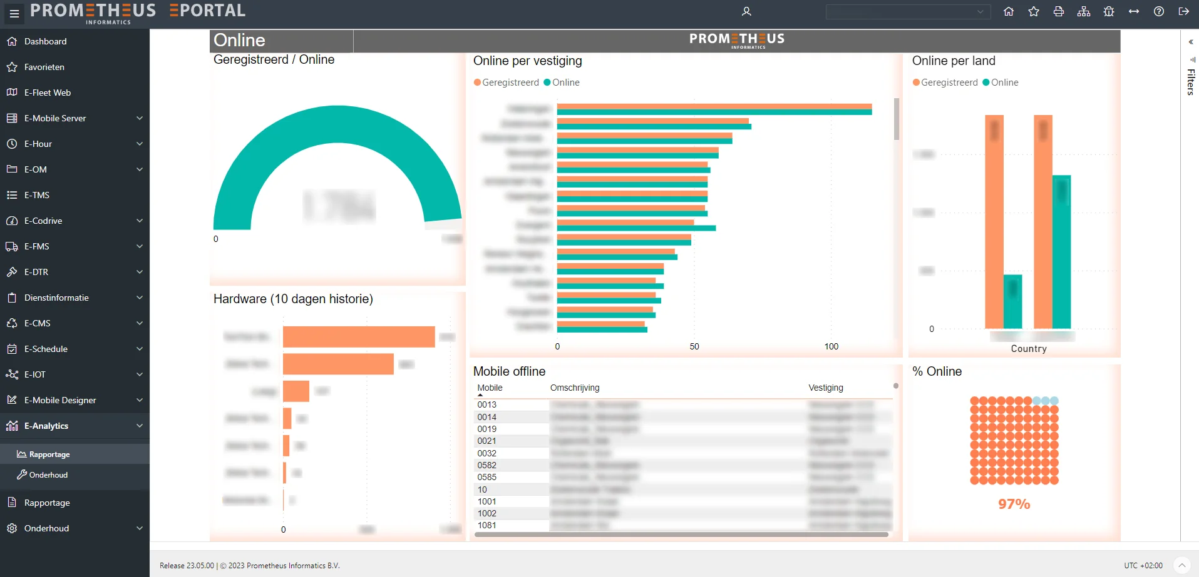
Task: Click the scroll-to-top arrow button
Action: point(1181,565)
